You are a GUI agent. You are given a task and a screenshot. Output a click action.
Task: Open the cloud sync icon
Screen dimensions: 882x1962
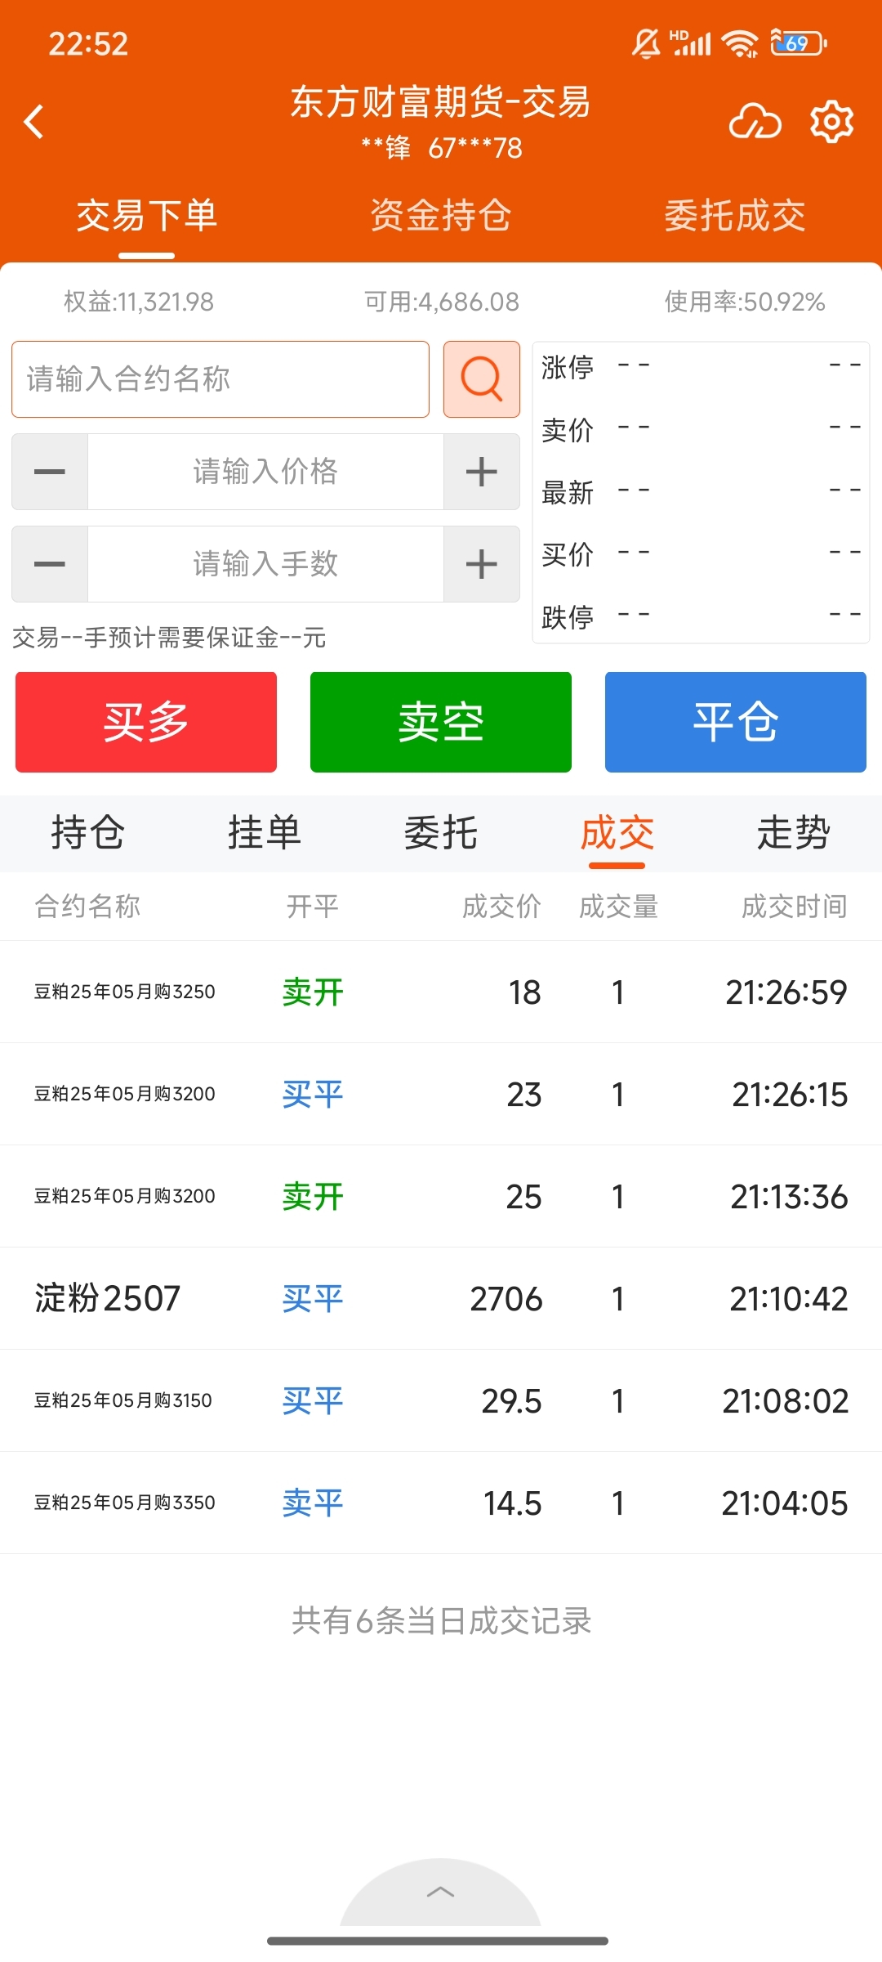pos(755,123)
